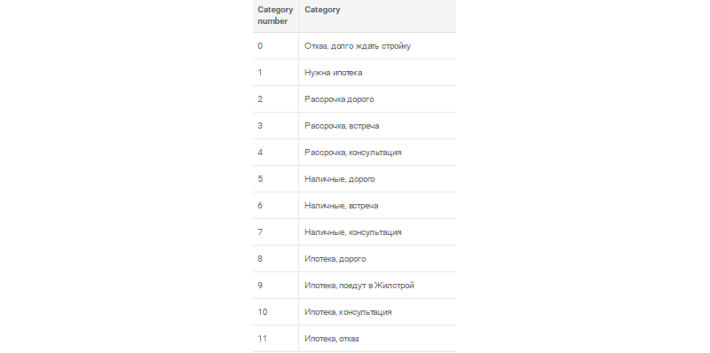Select the category number 11 cell

click(275, 339)
